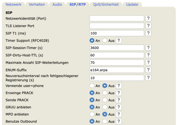Image resolution: width=178 pixels, height=125 pixels.
Task: Open help for Benutze Outbound
Action: pos(119,122)
